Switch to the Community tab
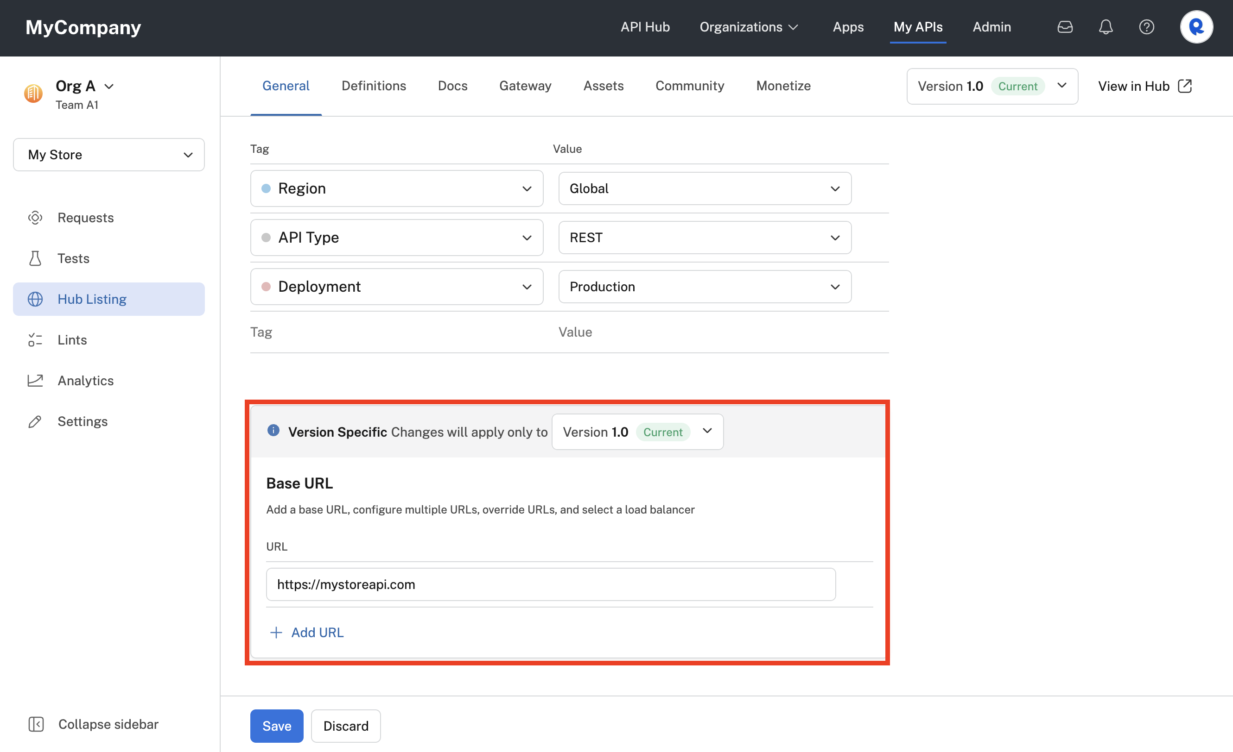1233x752 pixels. pos(690,86)
